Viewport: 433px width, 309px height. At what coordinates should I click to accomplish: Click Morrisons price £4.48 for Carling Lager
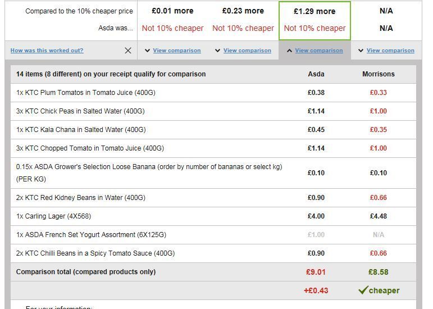[x=379, y=216]
